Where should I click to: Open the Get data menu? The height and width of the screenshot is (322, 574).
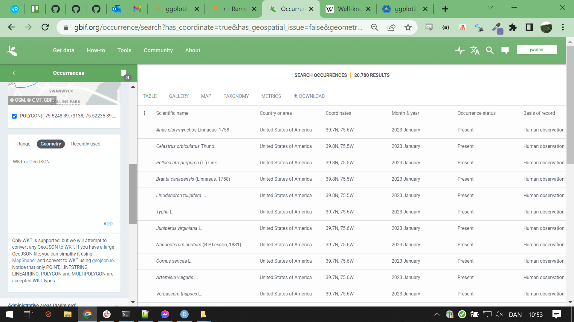[x=63, y=50]
